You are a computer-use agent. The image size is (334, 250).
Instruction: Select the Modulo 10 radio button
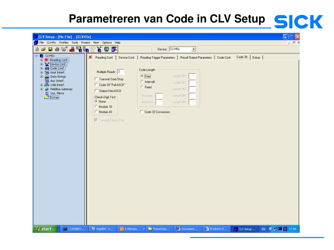pyautogui.click(x=96, y=107)
